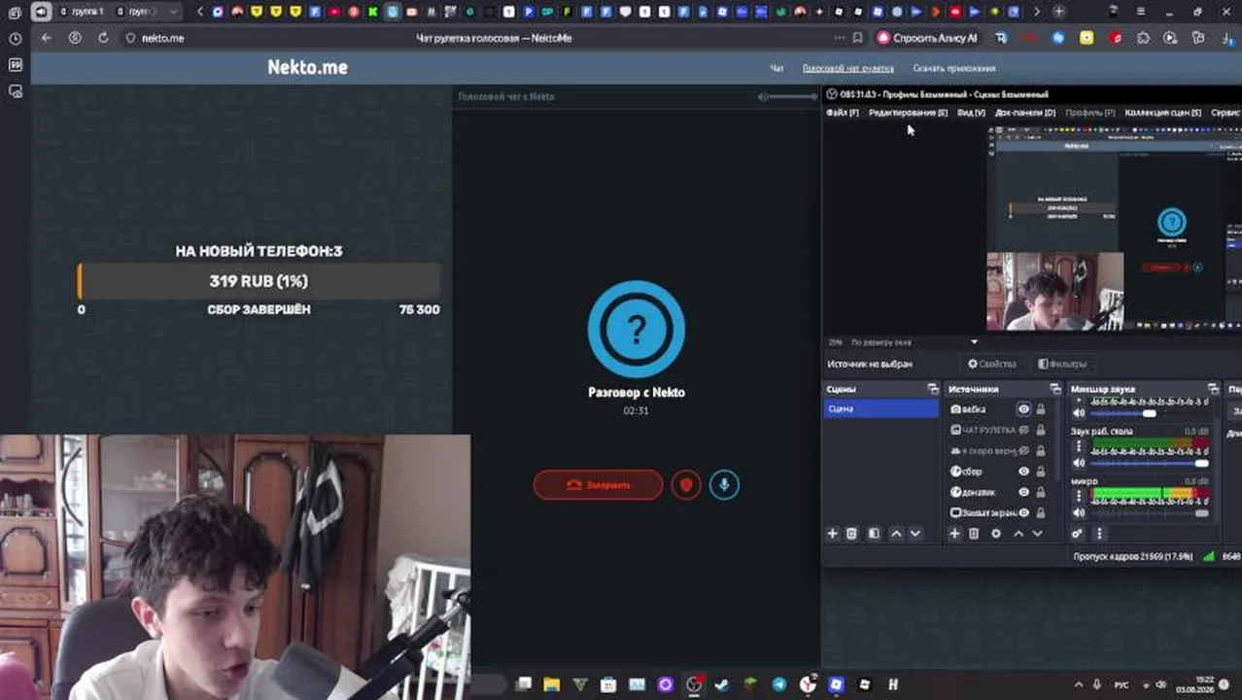Toggle visibility of the 'ЧАТ РУЛЕТКА' source
The width and height of the screenshot is (1242, 700).
pos(1023,430)
